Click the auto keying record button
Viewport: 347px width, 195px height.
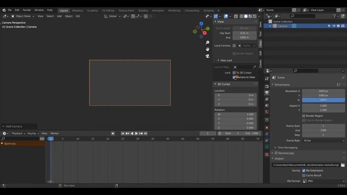tap(113, 133)
